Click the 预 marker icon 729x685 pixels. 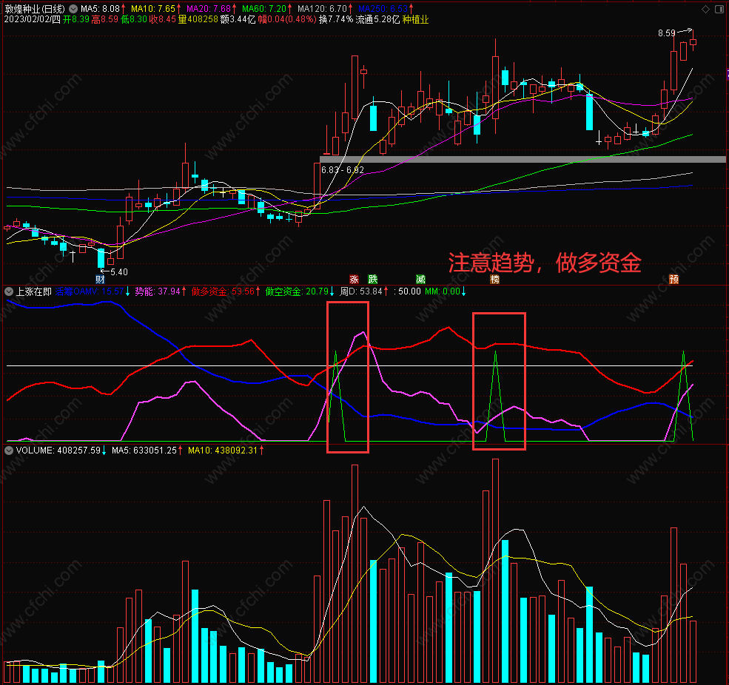pyautogui.click(x=673, y=280)
